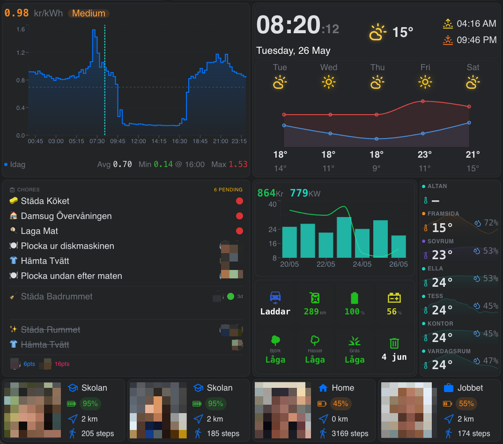503x444 pixels.
Task: Click the Max 1.53 price value
Action: pos(229,164)
